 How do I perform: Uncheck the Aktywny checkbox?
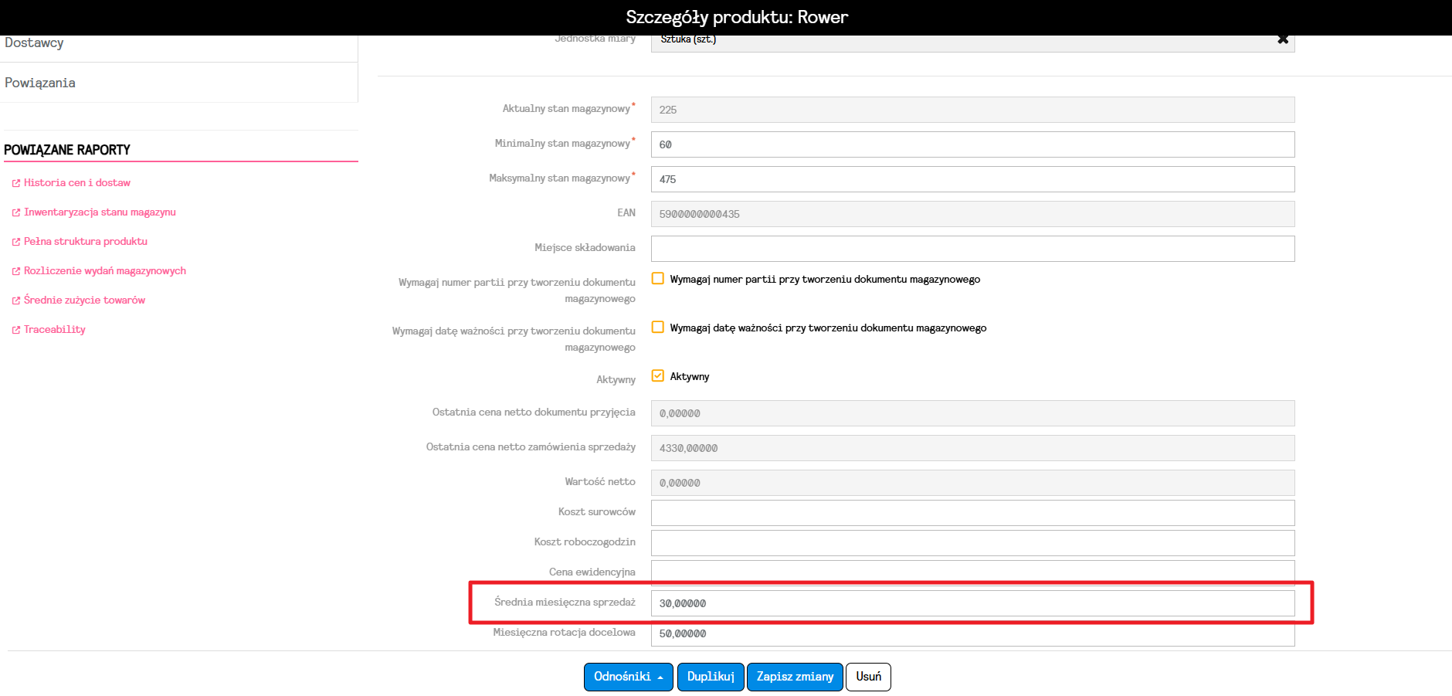point(658,375)
